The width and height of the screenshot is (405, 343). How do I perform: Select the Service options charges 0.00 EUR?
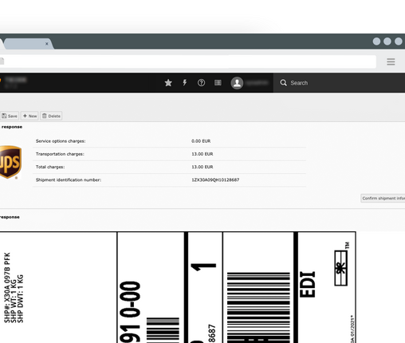(201, 141)
